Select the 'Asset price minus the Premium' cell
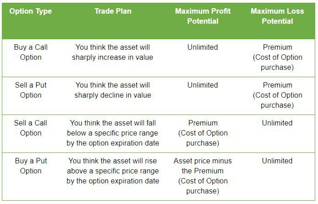The height and width of the screenshot is (204, 318). tap(203, 176)
